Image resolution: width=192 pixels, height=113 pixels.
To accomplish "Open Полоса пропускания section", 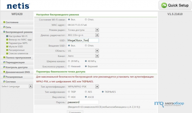I will (x=18, y=58).
